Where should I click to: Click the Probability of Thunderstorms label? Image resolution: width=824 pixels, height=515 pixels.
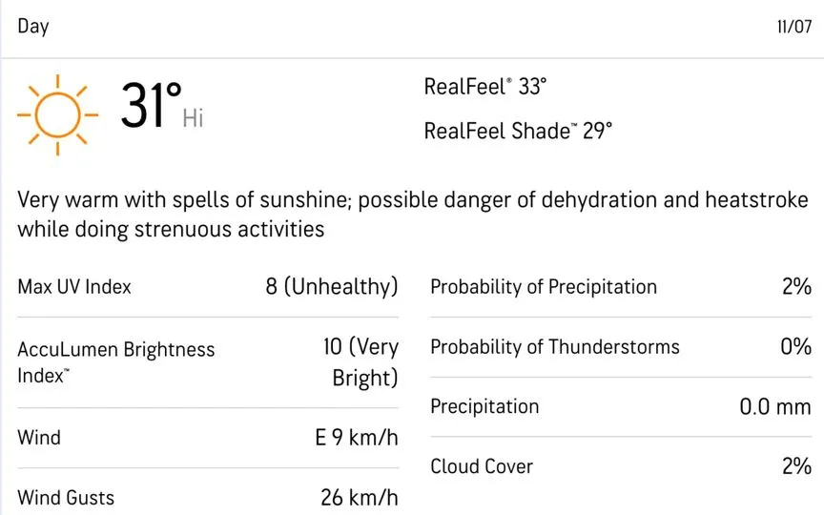click(x=555, y=347)
